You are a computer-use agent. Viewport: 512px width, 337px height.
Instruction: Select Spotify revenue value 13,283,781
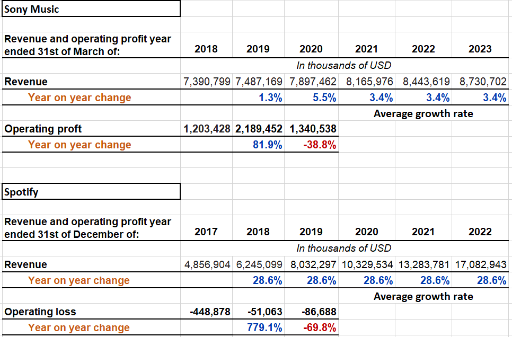423,264
